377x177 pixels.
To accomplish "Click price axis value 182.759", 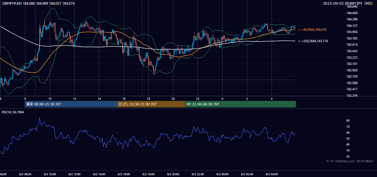I will [x=352, y=76].
